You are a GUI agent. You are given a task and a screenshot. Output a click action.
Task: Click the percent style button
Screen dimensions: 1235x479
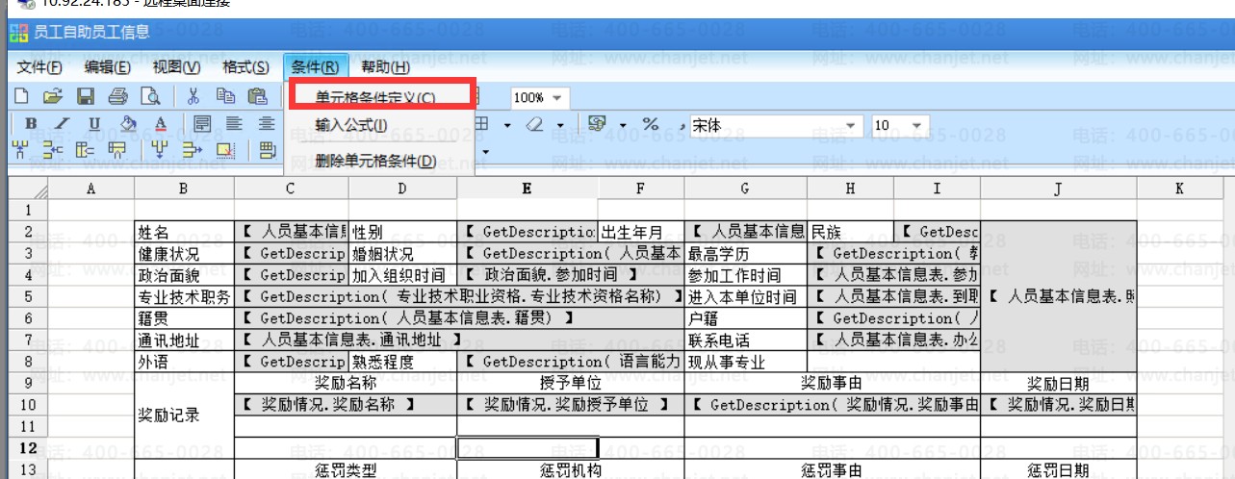pos(651,124)
